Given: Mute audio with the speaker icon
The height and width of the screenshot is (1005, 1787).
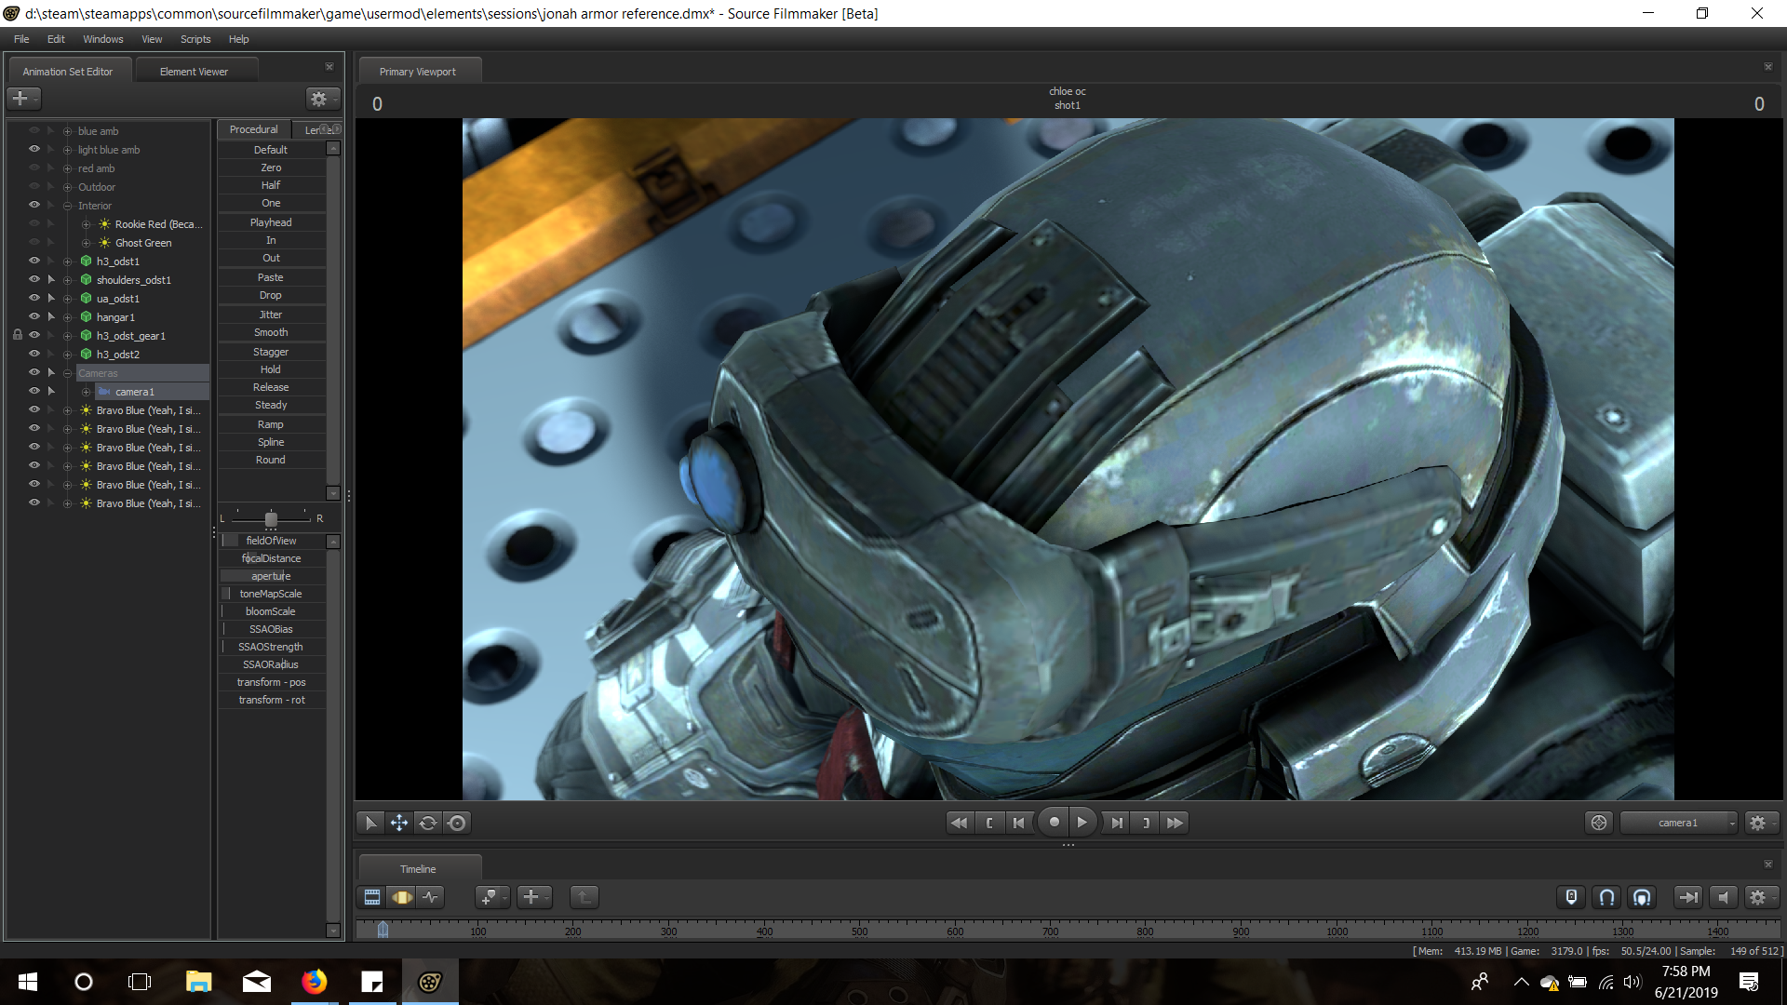Looking at the screenshot, I should (1723, 897).
